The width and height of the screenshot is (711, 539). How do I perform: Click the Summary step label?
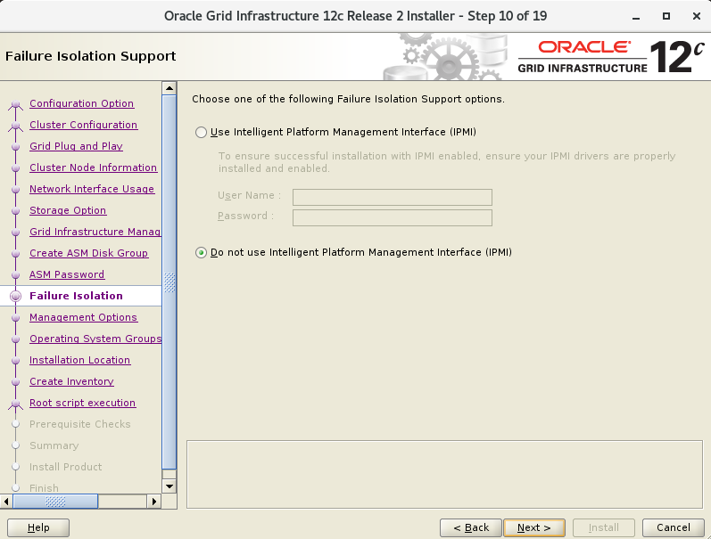click(54, 445)
